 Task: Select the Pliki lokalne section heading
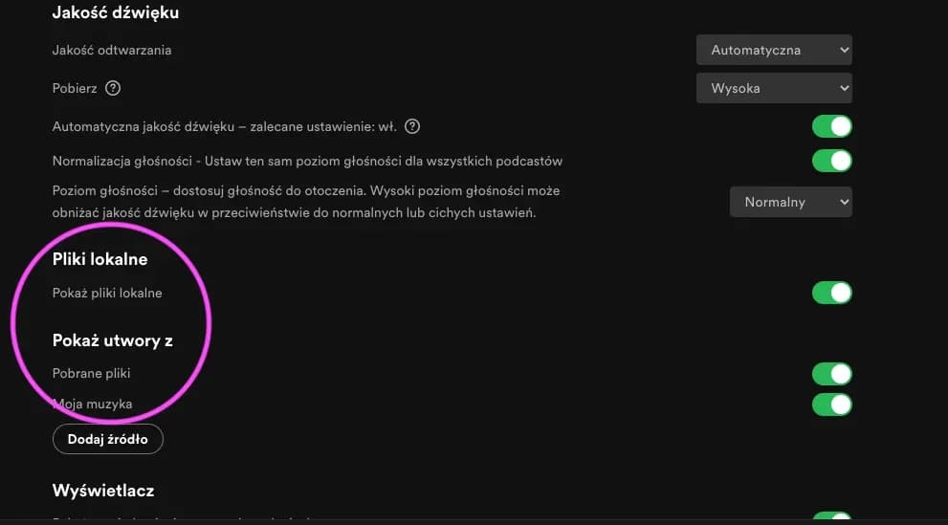[x=99, y=259]
